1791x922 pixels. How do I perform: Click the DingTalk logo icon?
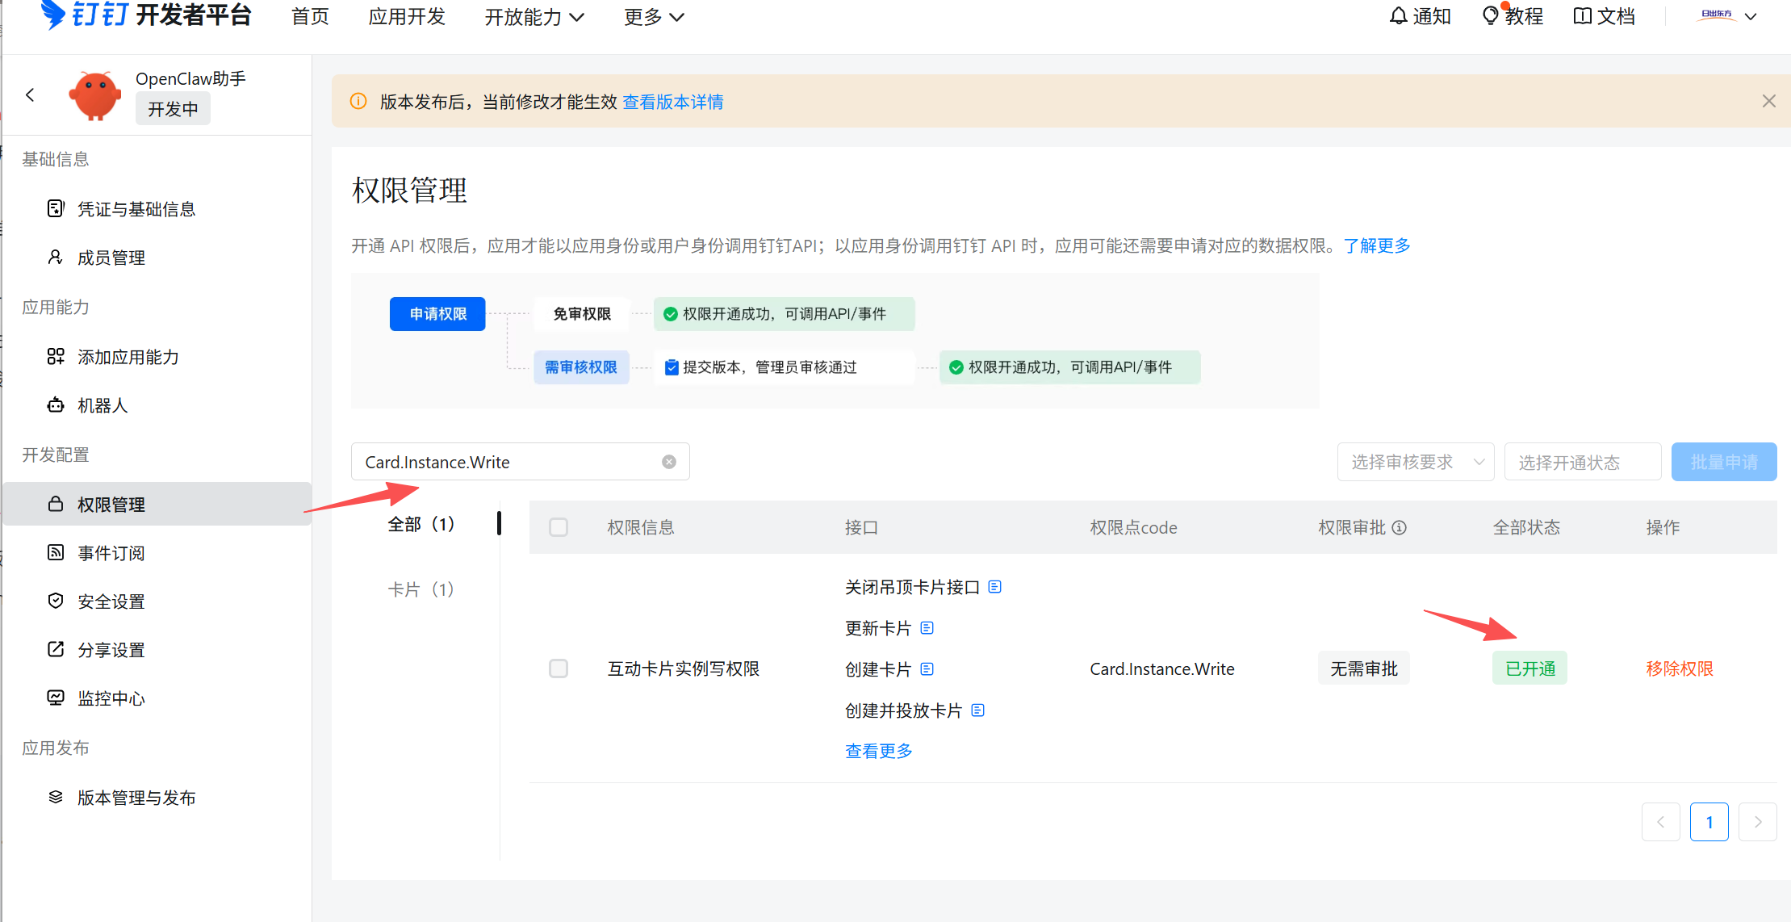pos(53,15)
